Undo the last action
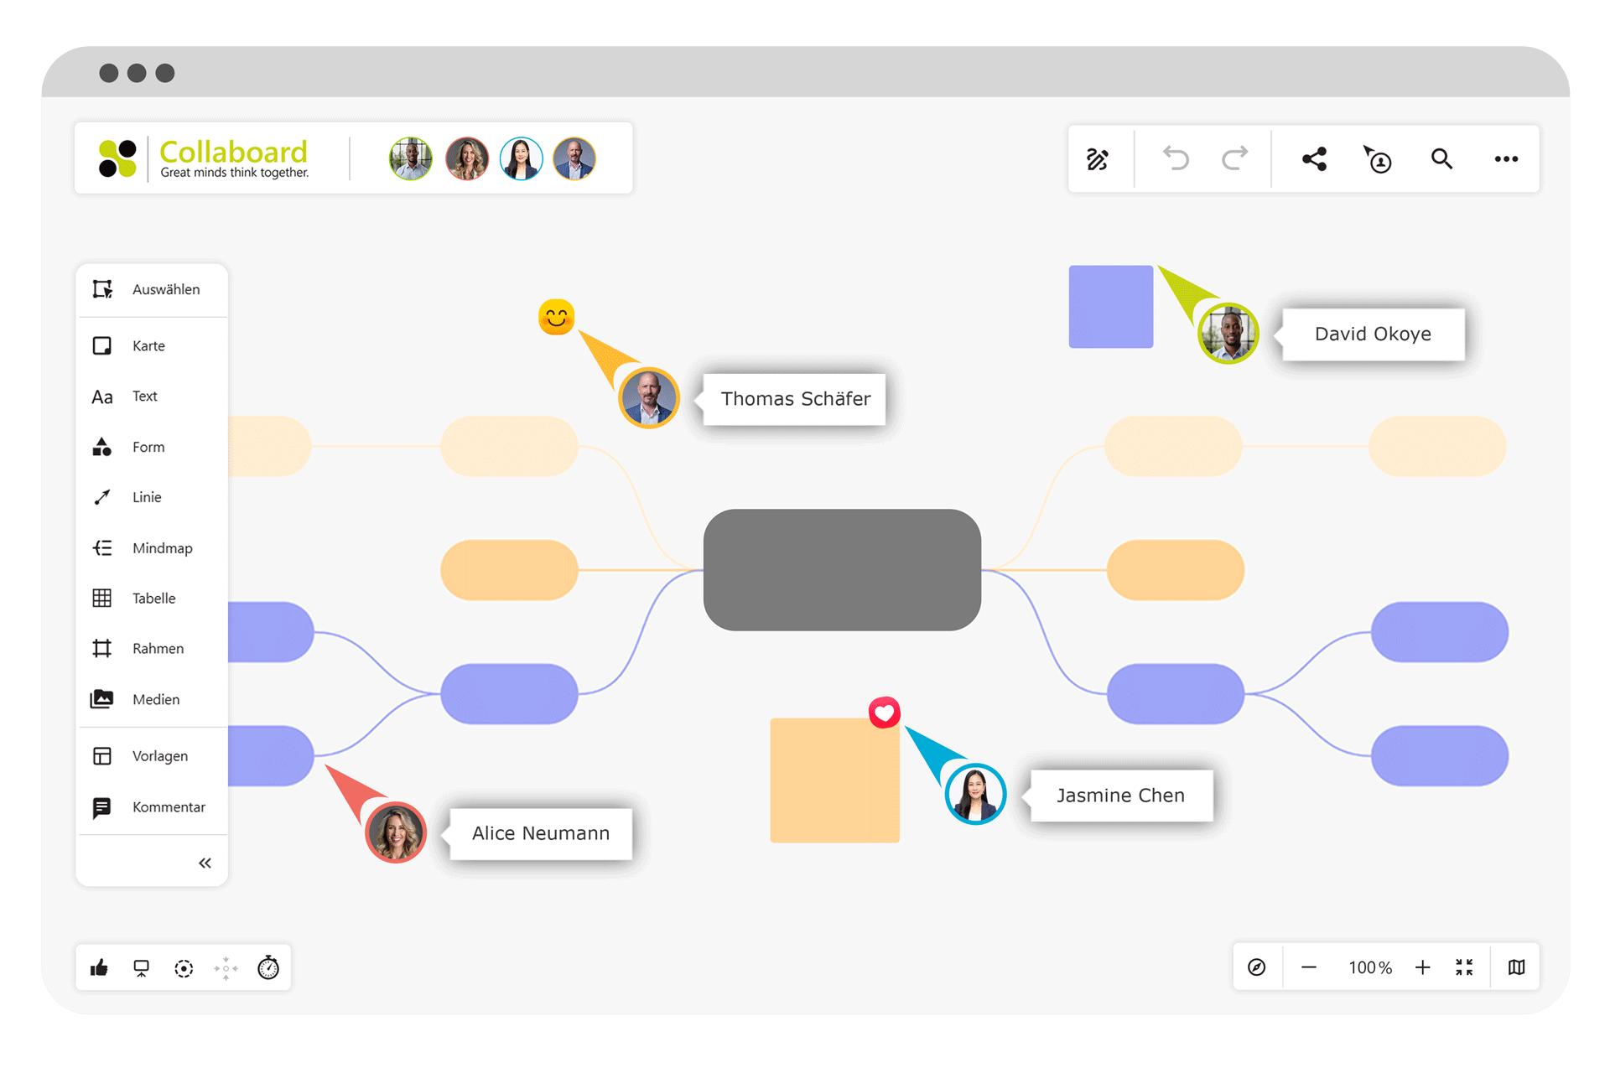The height and width of the screenshot is (1068, 1610). (x=1176, y=158)
